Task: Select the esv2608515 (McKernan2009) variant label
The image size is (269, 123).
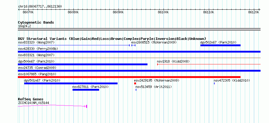Action: coord(154,42)
